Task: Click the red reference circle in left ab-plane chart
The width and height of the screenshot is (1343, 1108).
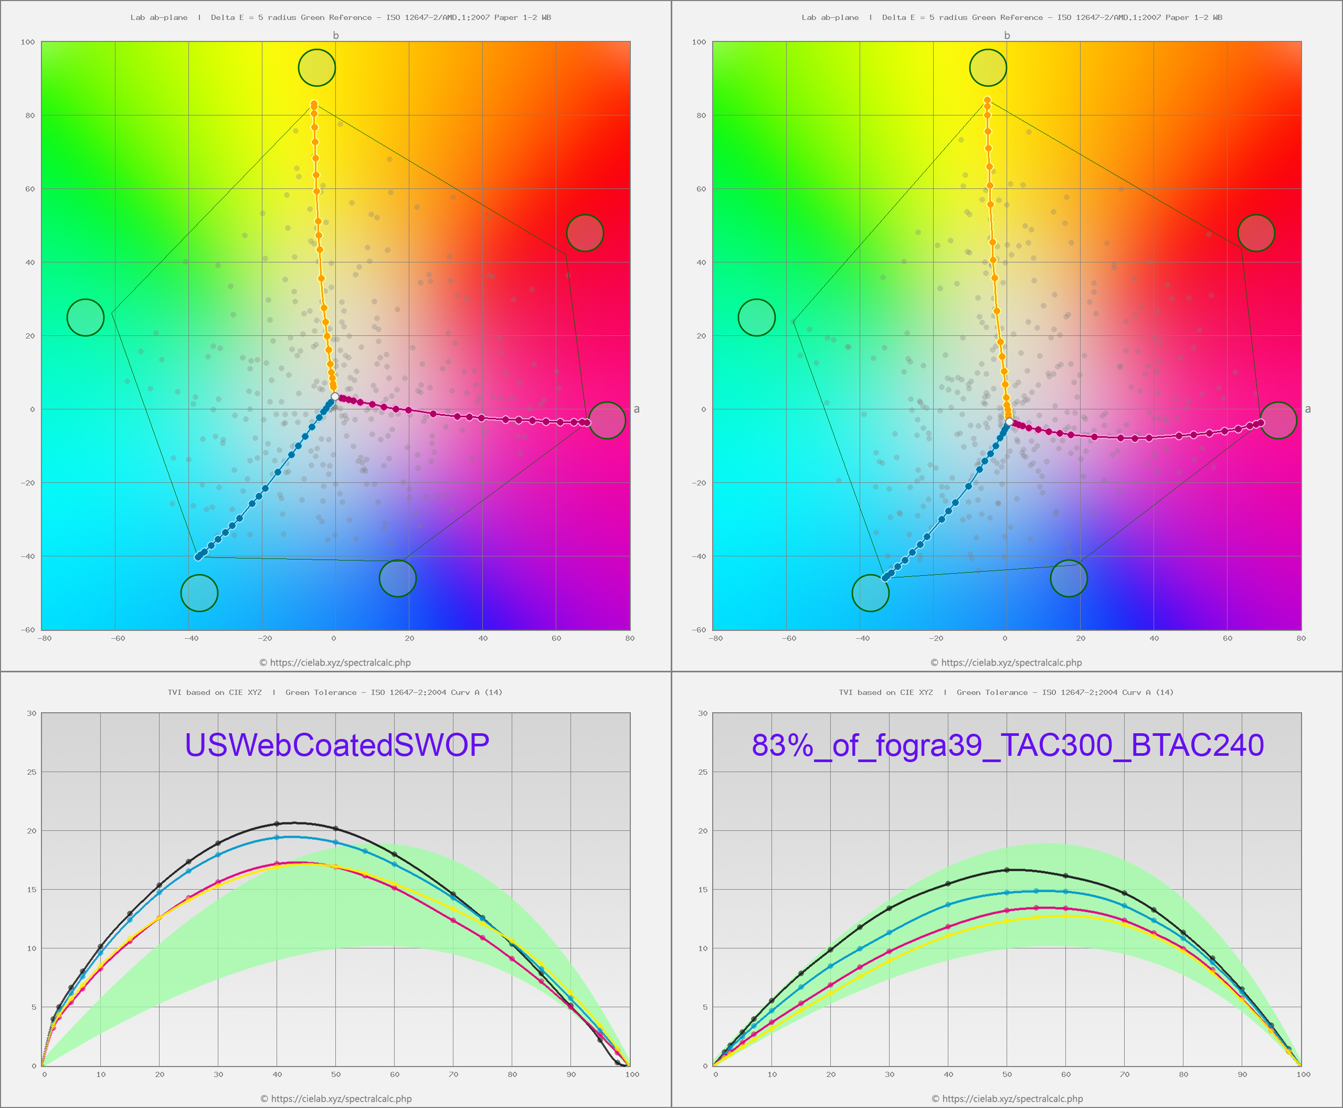Action: pos(585,233)
